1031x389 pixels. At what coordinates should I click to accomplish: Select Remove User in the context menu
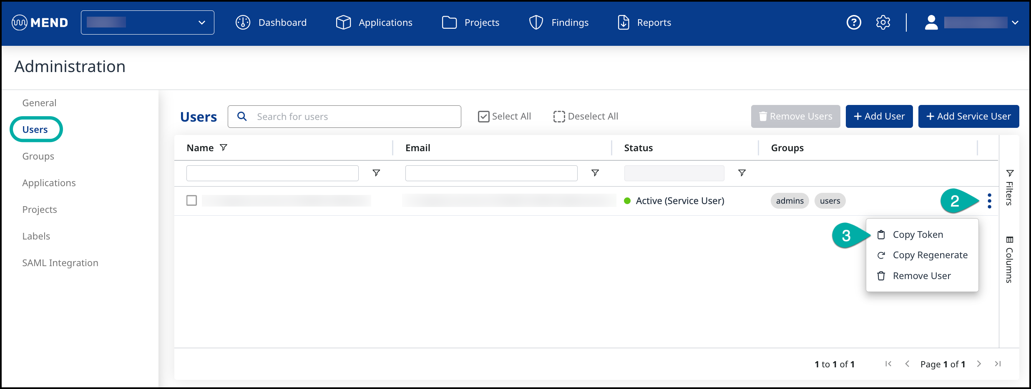pos(921,276)
